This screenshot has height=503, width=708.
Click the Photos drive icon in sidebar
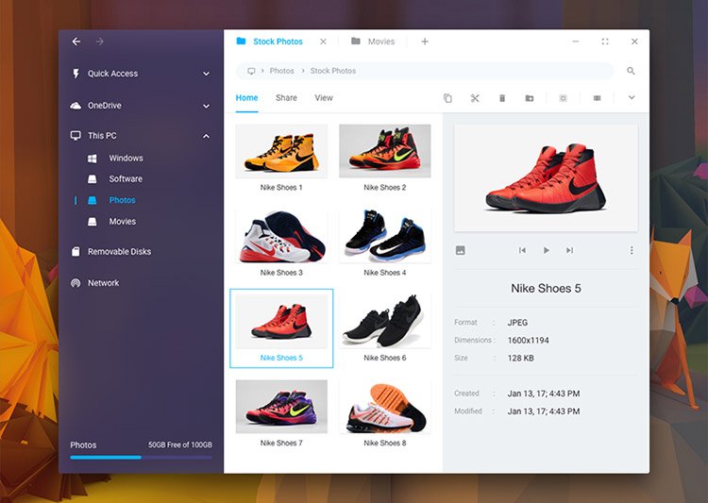[x=93, y=200]
